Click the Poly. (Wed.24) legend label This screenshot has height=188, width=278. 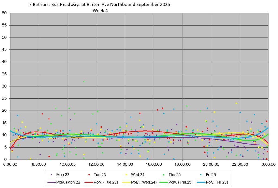click(144, 182)
